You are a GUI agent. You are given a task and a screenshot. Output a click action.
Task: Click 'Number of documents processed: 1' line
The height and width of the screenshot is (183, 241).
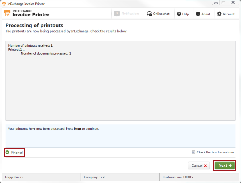46,53
